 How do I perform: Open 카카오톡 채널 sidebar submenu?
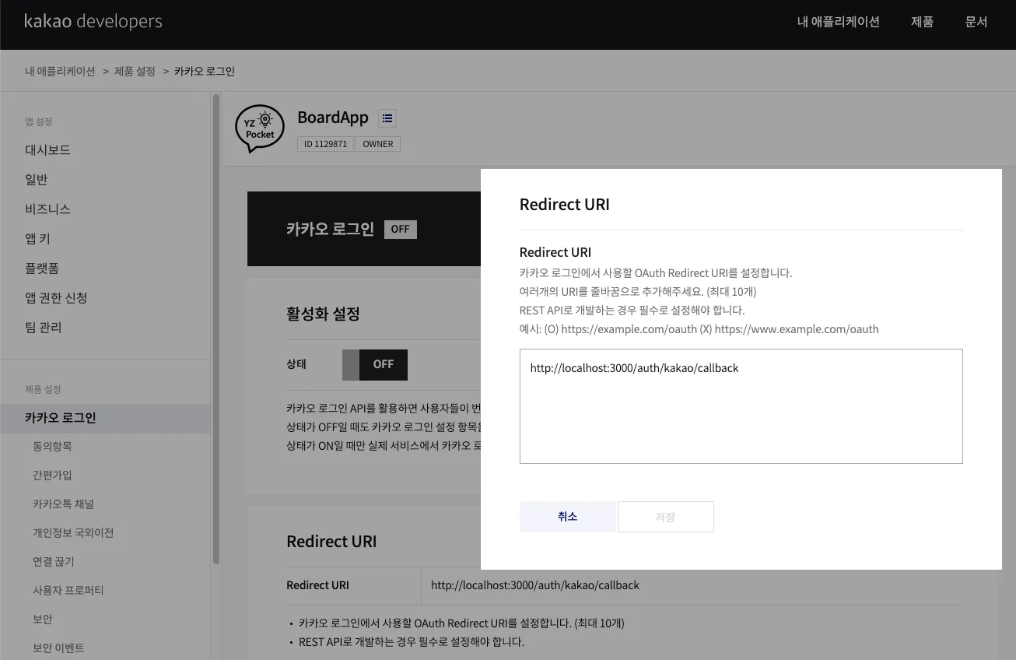pos(63,504)
